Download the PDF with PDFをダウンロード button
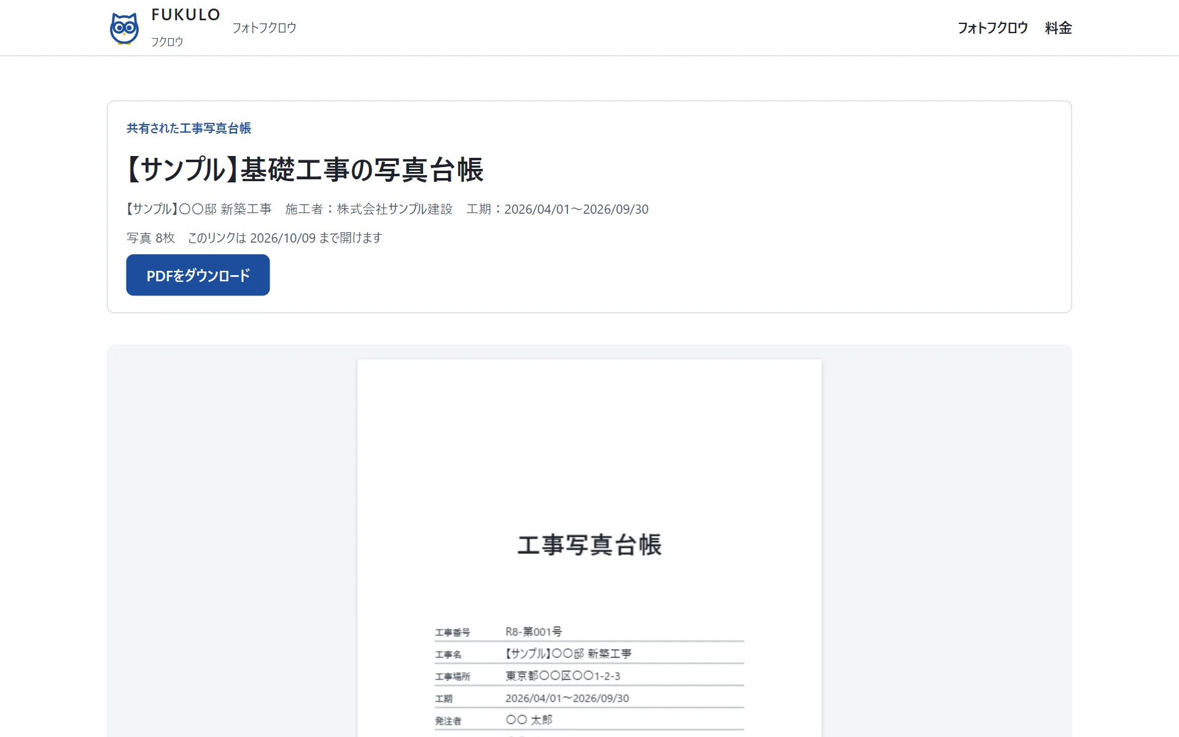Viewport: 1179px width, 737px height. click(x=198, y=275)
